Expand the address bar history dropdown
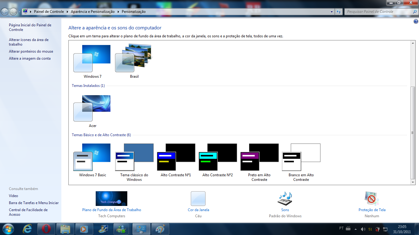Viewport: 419px width, 235px height. click(332, 12)
